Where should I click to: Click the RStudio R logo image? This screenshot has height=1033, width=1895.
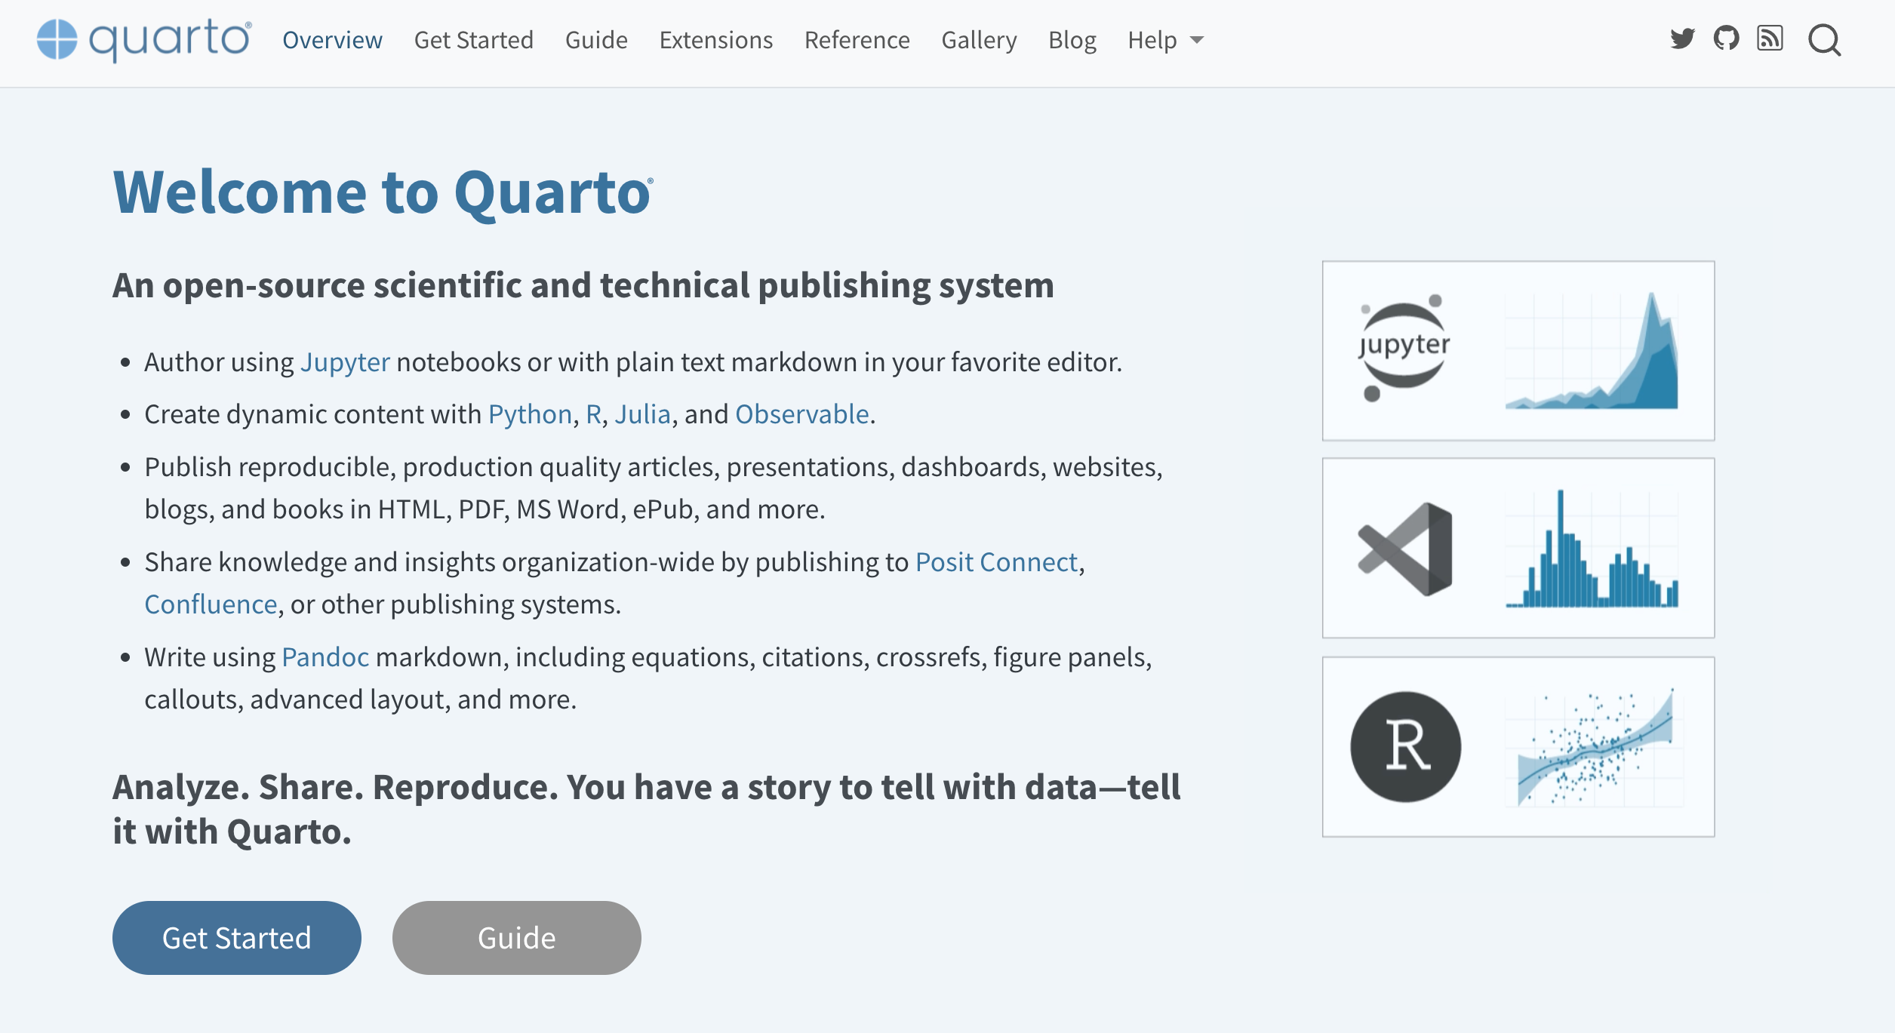click(1405, 747)
